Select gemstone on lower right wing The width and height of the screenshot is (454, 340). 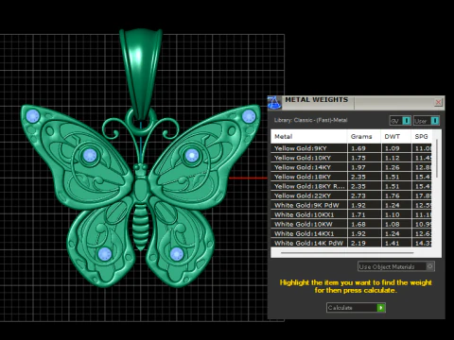[x=177, y=254]
